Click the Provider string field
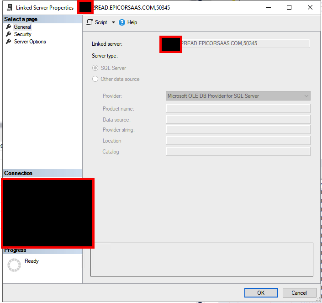Image resolution: width=322 pixels, height=303 pixels. pyautogui.click(x=238, y=130)
